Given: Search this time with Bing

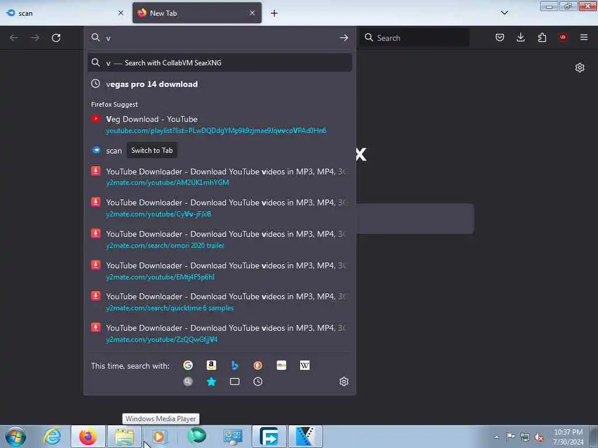Looking at the screenshot, I should pos(235,365).
